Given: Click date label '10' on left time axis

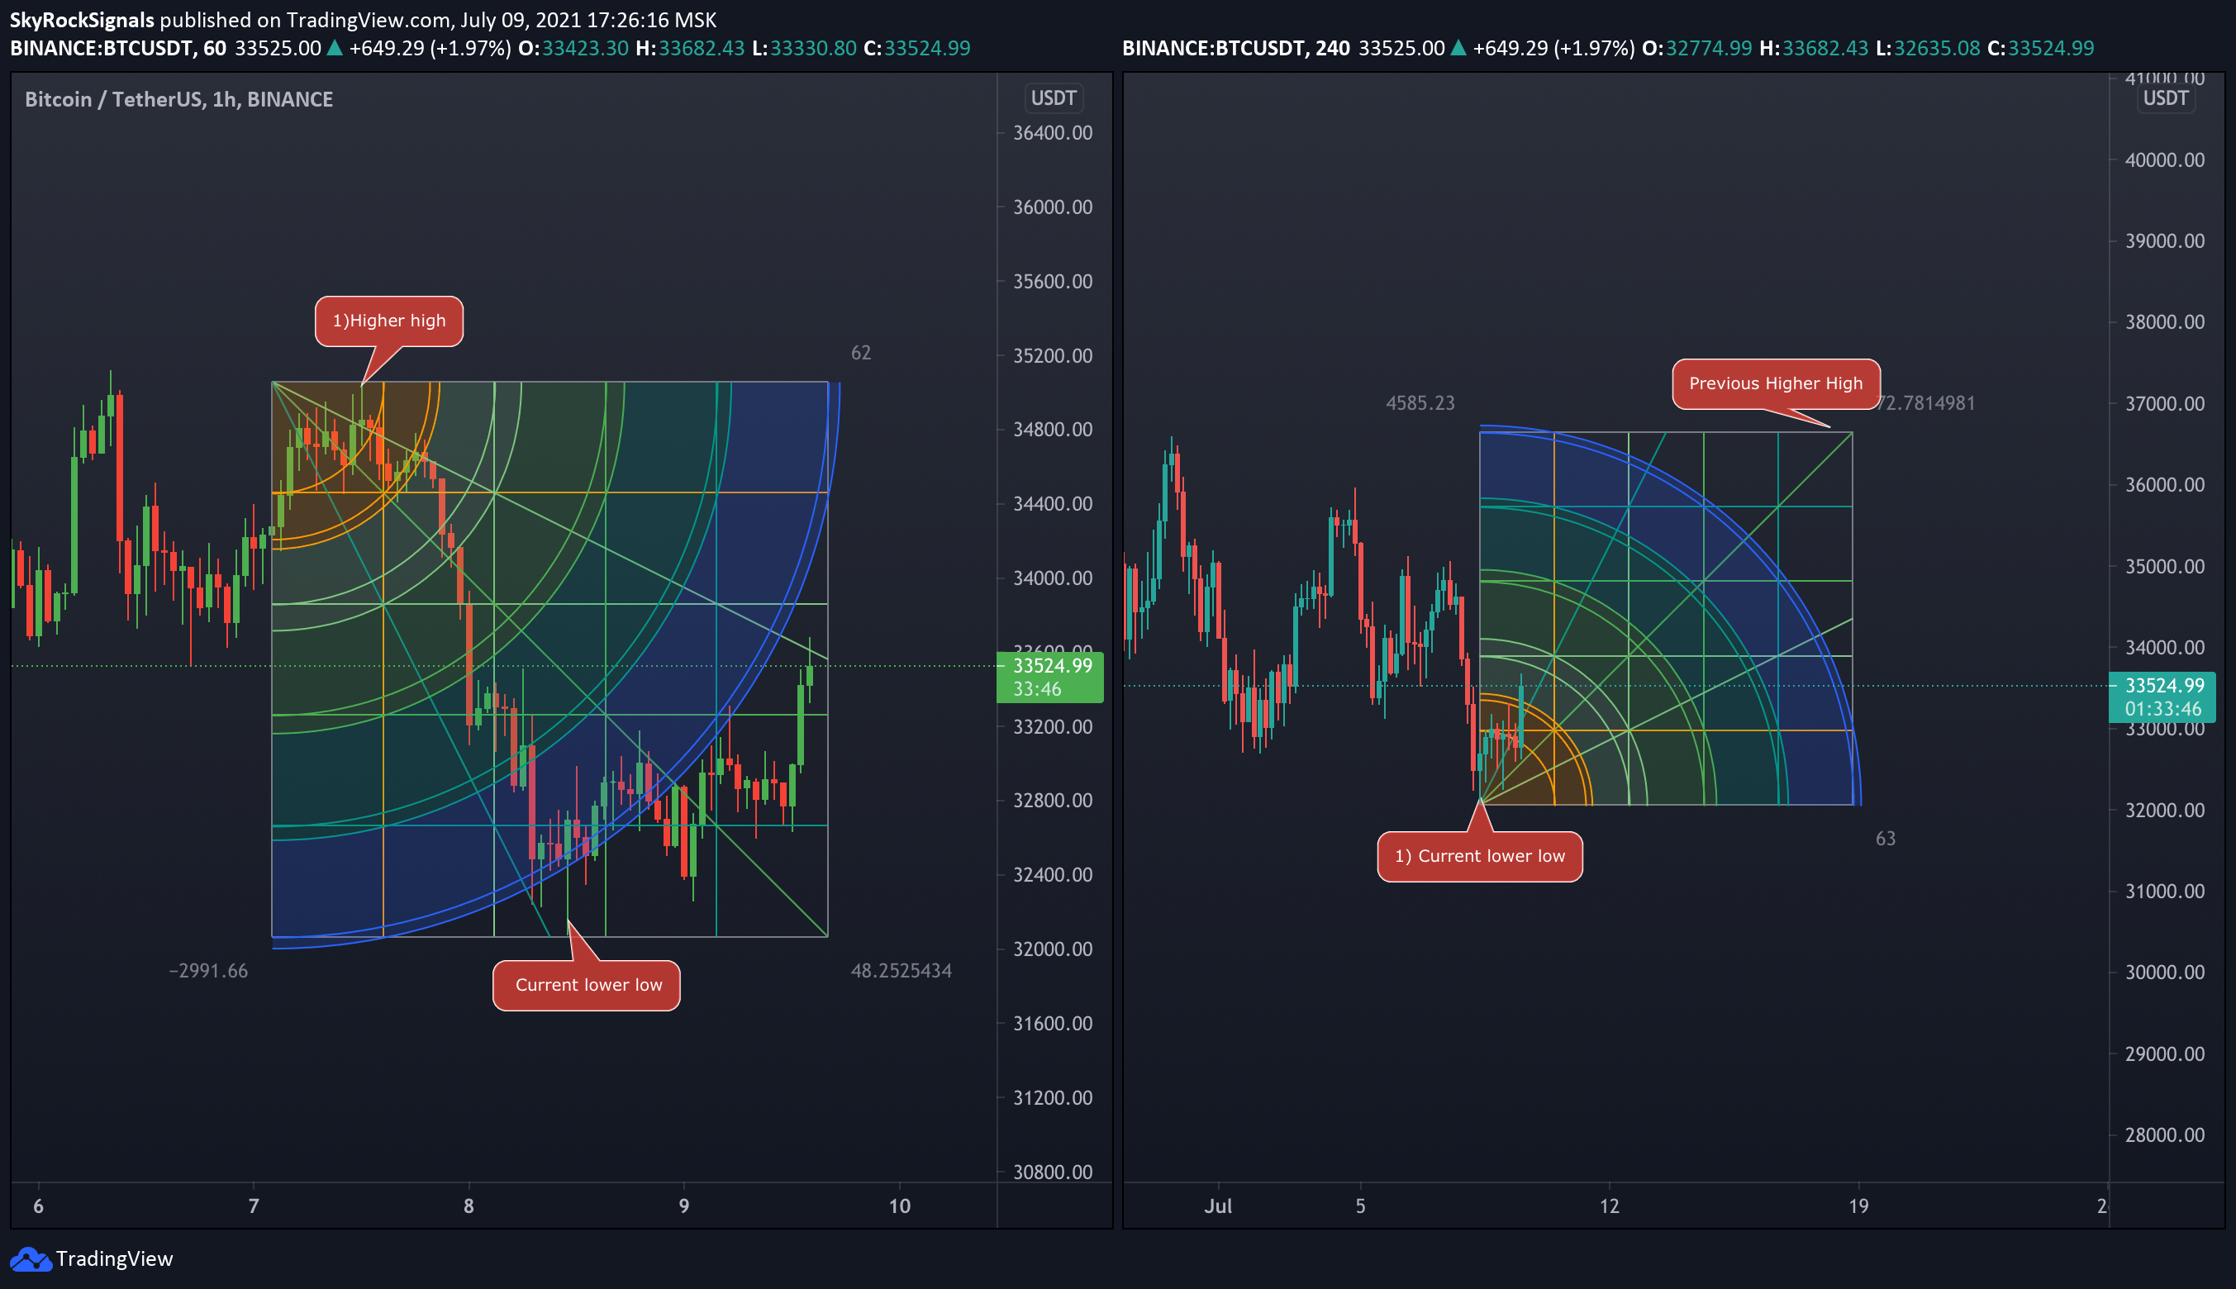Looking at the screenshot, I should pos(899,1206).
